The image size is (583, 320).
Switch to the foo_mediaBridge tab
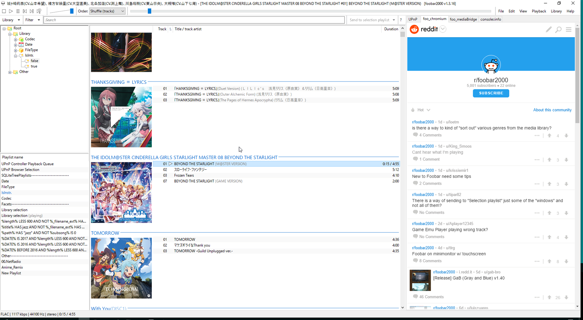pyautogui.click(x=463, y=19)
